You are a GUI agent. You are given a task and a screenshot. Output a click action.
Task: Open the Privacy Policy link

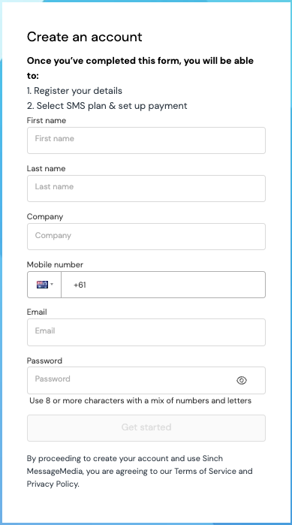tap(53, 484)
